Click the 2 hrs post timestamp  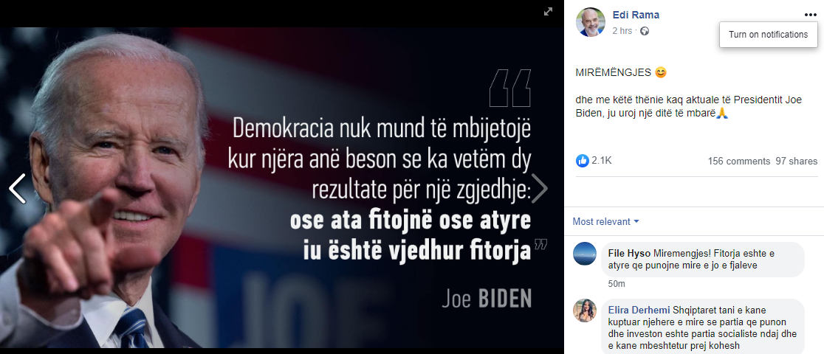click(622, 31)
